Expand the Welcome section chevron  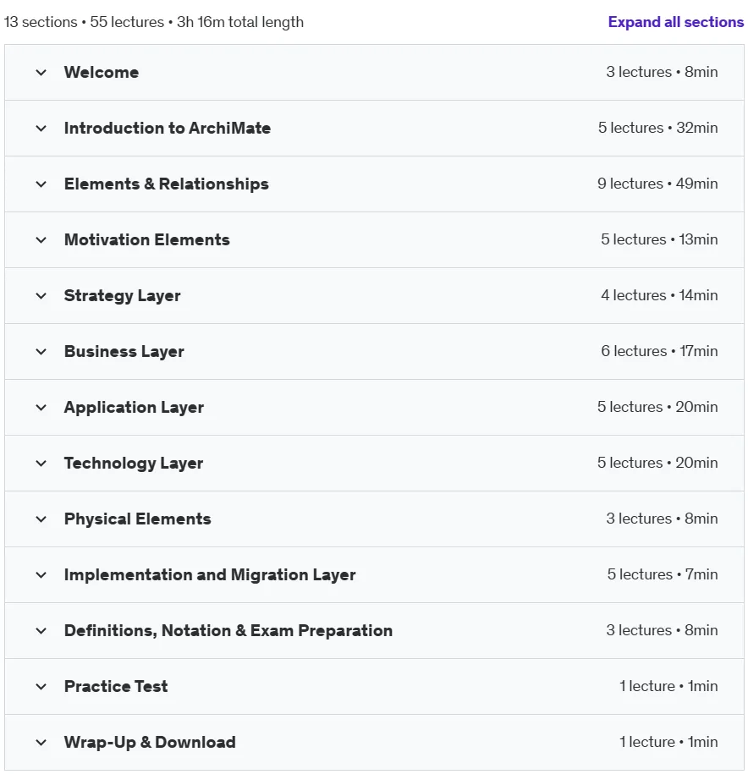pyautogui.click(x=41, y=73)
